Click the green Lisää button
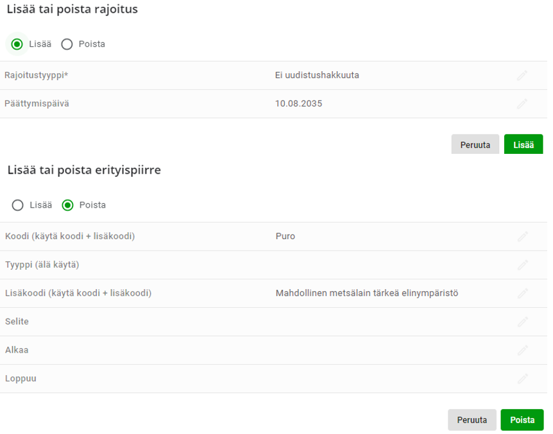 [523, 144]
